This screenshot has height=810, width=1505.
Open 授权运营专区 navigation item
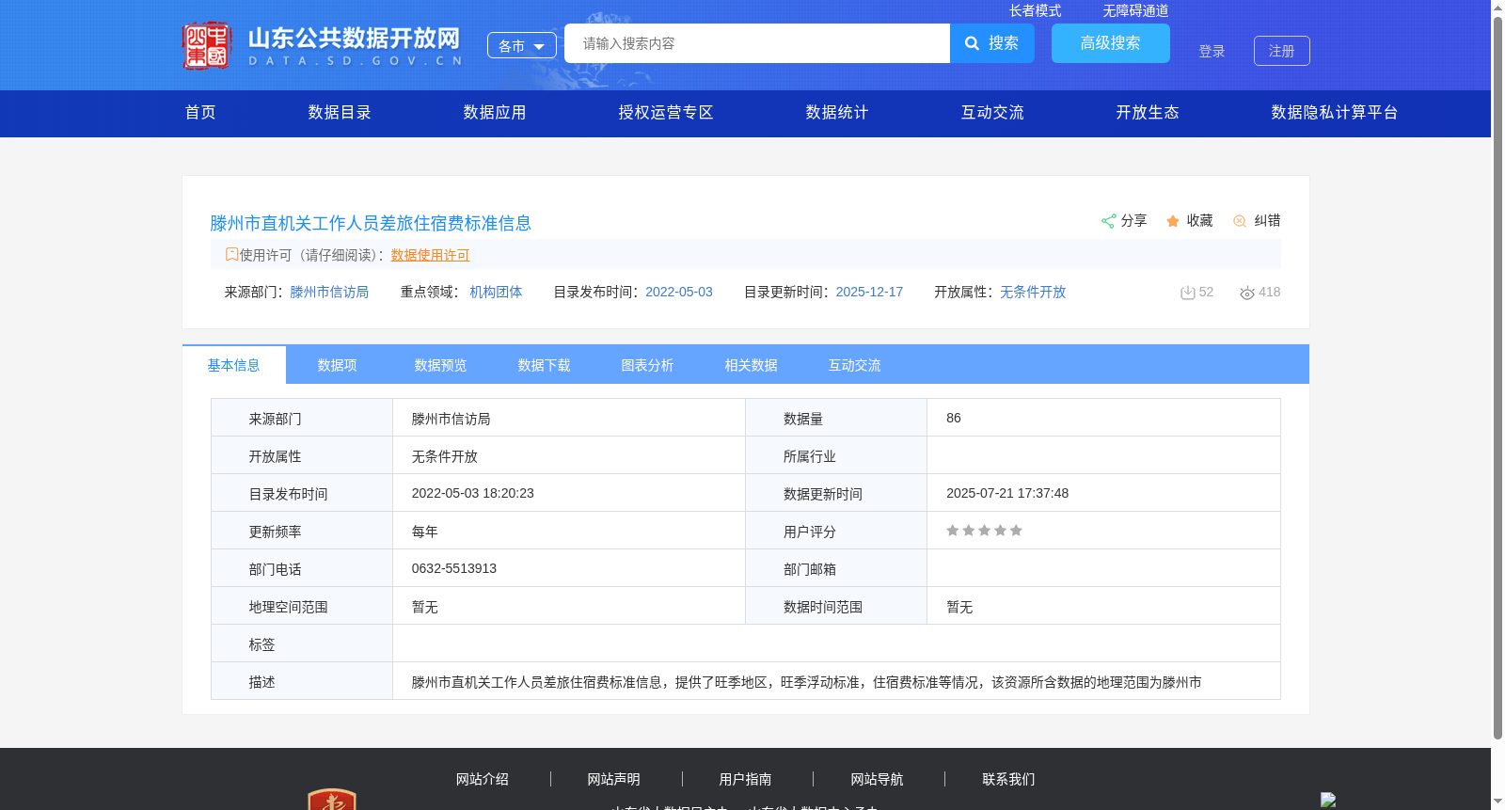click(x=666, y=113)
